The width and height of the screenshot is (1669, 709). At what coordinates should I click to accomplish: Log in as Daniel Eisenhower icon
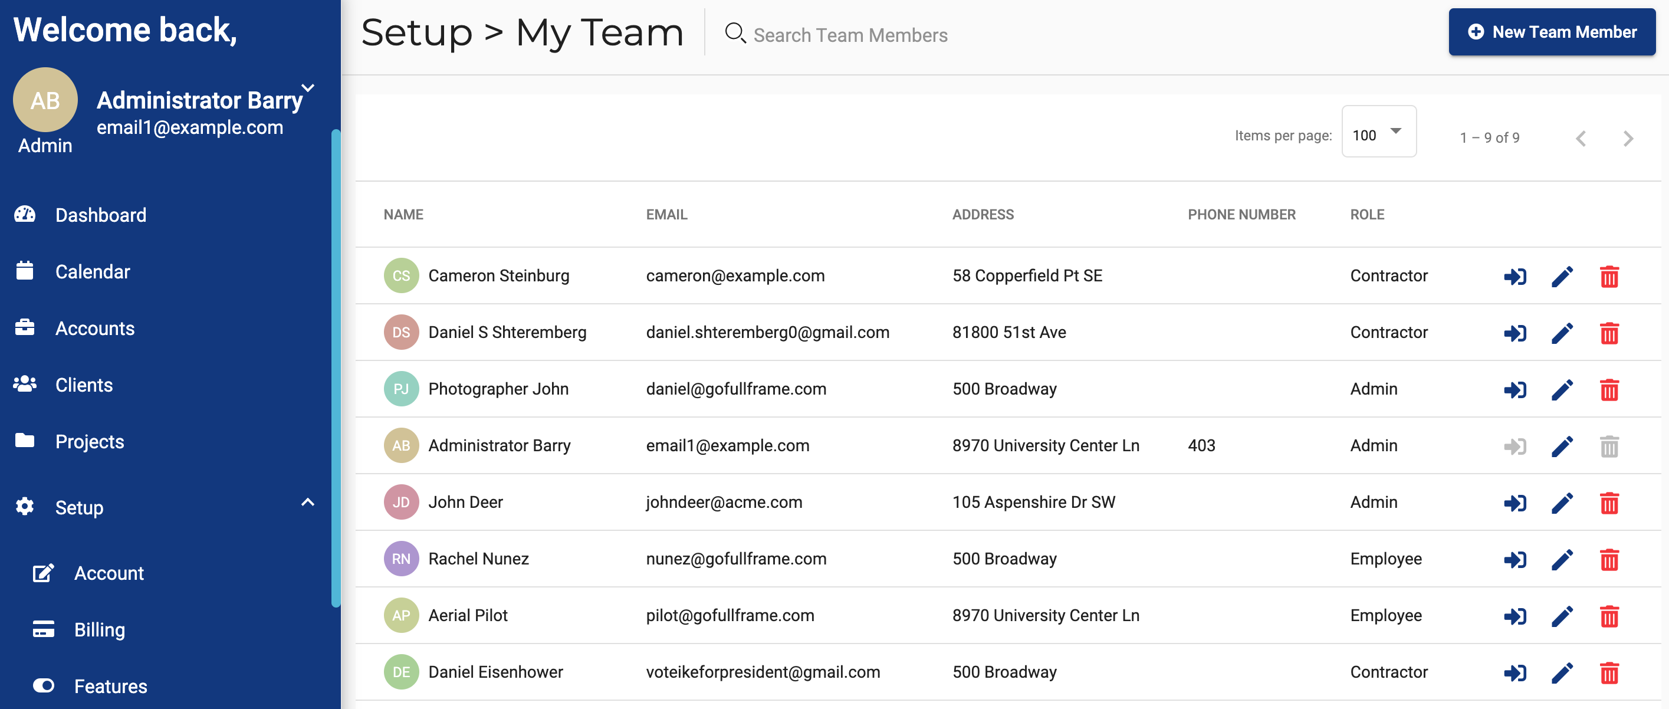tap(1515, 672)
